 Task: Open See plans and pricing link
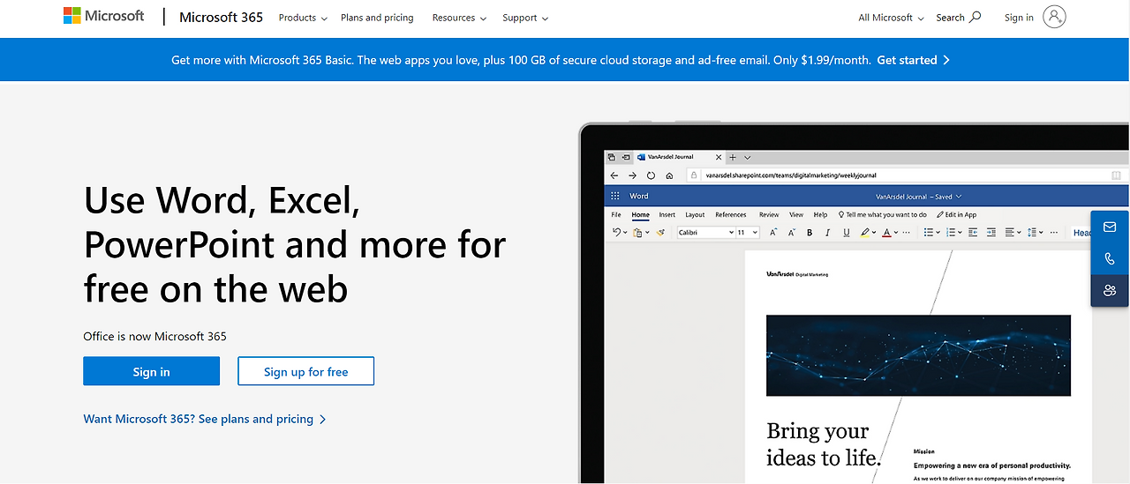coord(205,419)
